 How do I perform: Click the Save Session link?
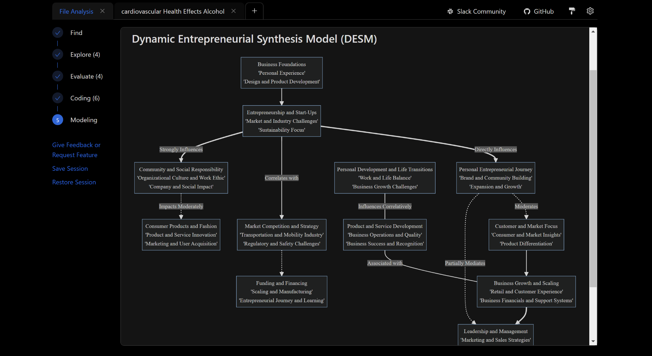pos(70,169)
